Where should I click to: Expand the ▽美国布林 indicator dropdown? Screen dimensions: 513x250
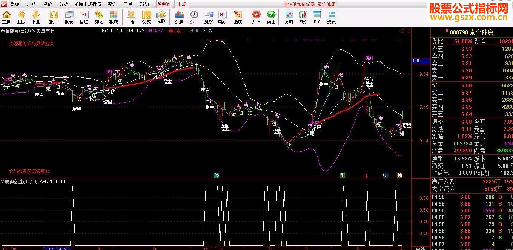[43, 31]
